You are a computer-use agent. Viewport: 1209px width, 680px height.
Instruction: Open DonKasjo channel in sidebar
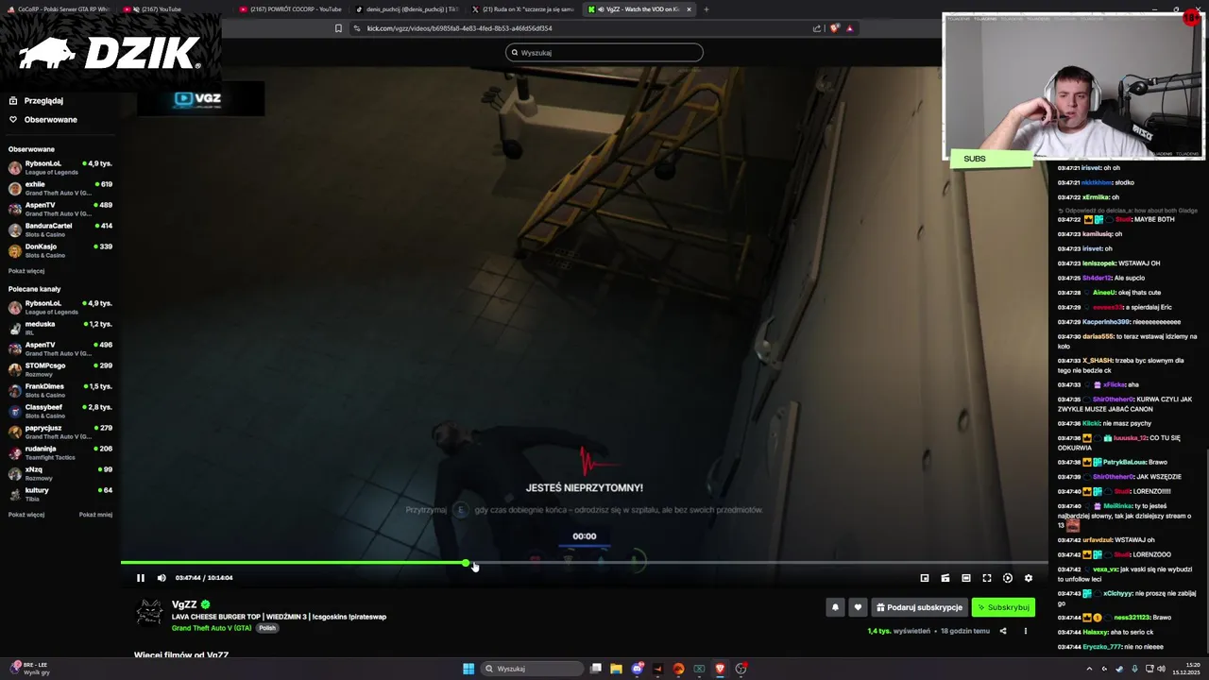[x=60, y=251]
